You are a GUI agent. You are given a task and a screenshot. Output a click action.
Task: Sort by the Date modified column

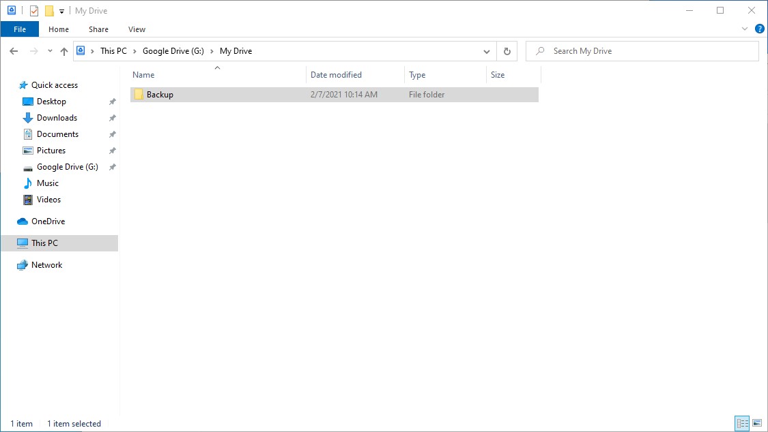[x=336, y=75]
